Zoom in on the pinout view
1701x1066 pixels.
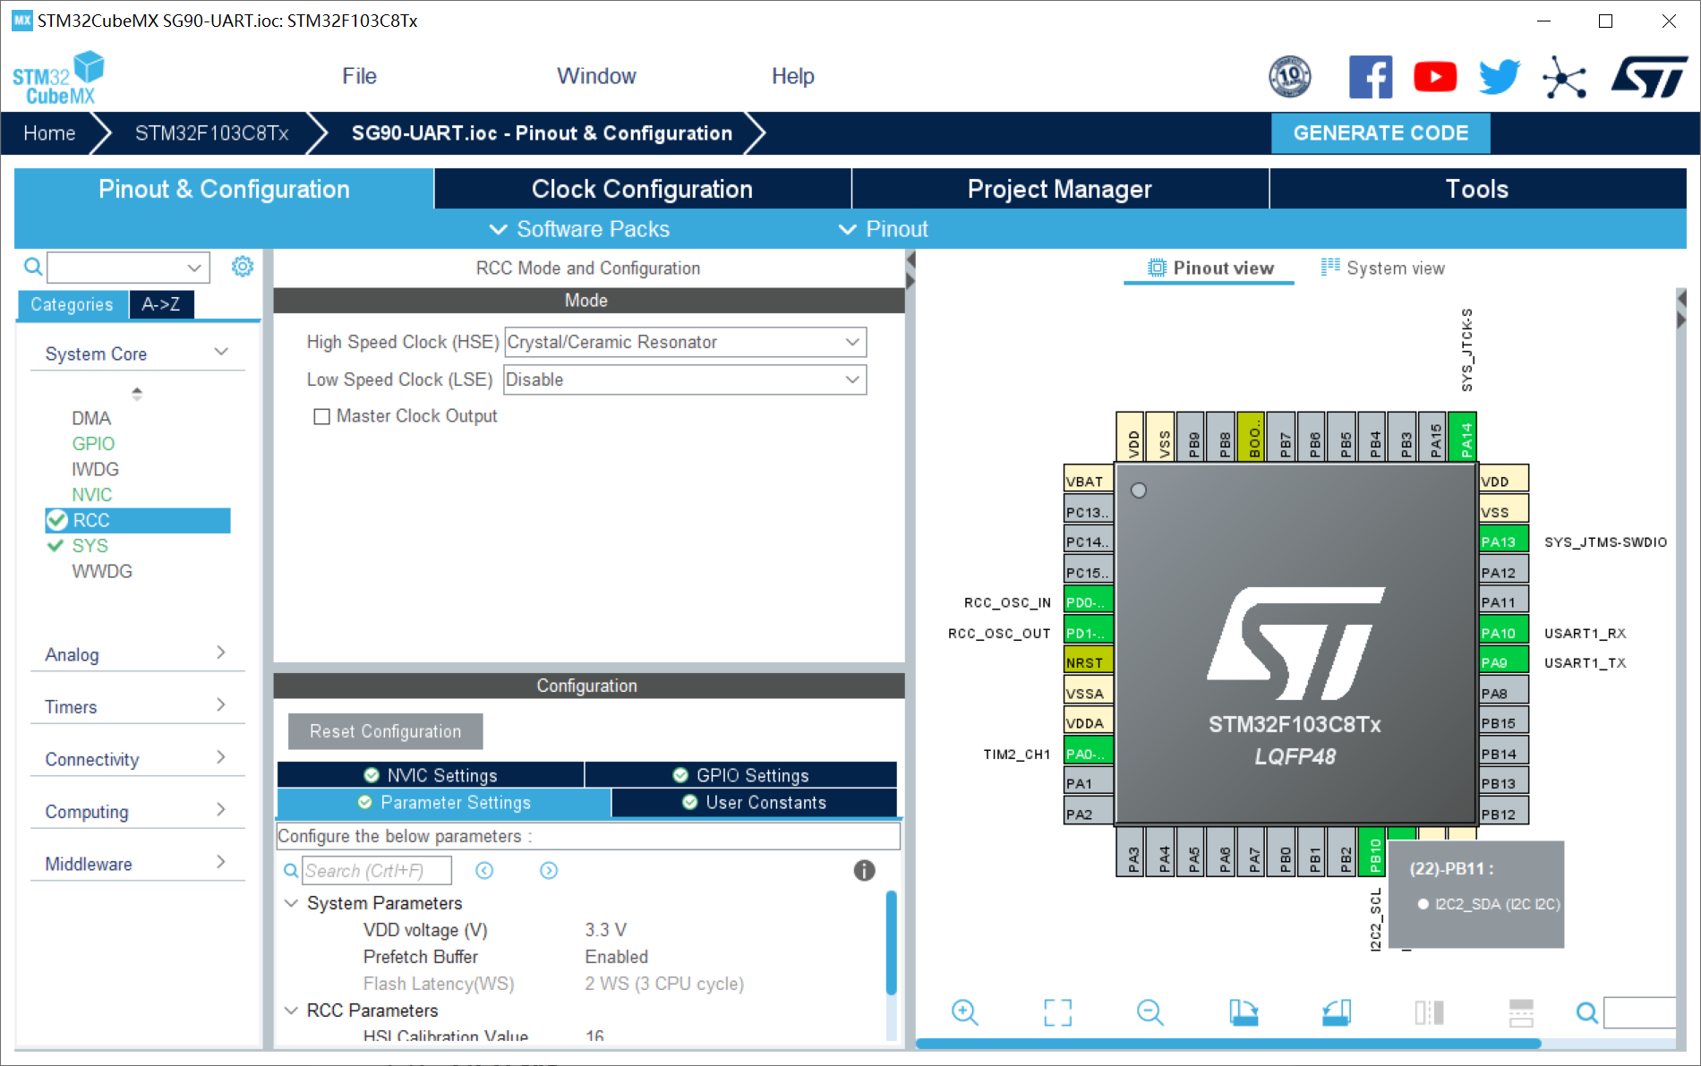[x=965, y=1012]
